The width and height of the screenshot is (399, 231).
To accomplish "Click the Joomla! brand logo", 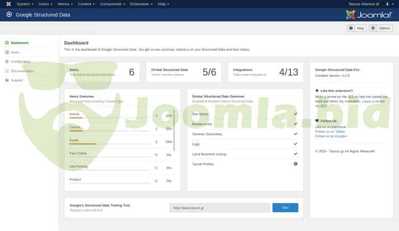I will pos(369,15).
